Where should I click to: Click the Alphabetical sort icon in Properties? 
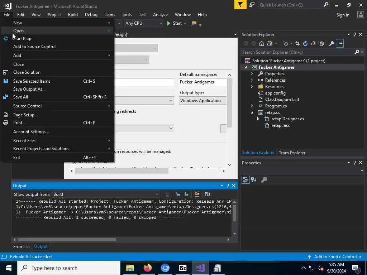click(254, 180)
